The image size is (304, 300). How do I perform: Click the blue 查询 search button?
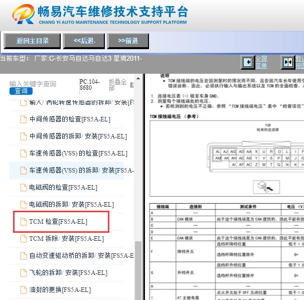21,91
